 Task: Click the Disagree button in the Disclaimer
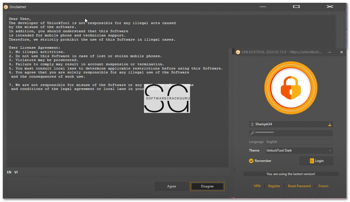pyautogui.click(x=207, y=186)
